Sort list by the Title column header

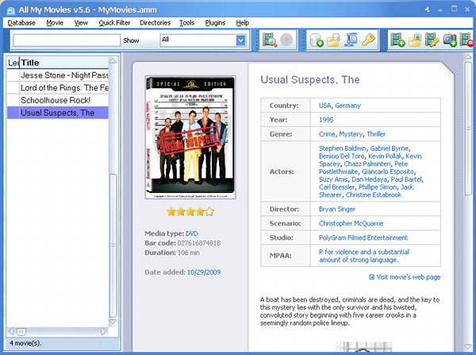click(x=64, y=63)
